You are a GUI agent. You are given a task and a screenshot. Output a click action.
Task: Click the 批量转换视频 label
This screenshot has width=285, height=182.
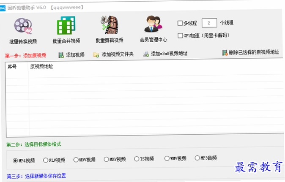coord(23,41)
